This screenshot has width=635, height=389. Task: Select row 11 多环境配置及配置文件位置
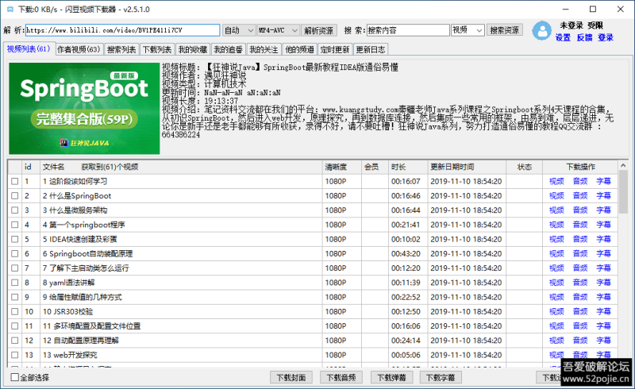(x=313, y=326)
